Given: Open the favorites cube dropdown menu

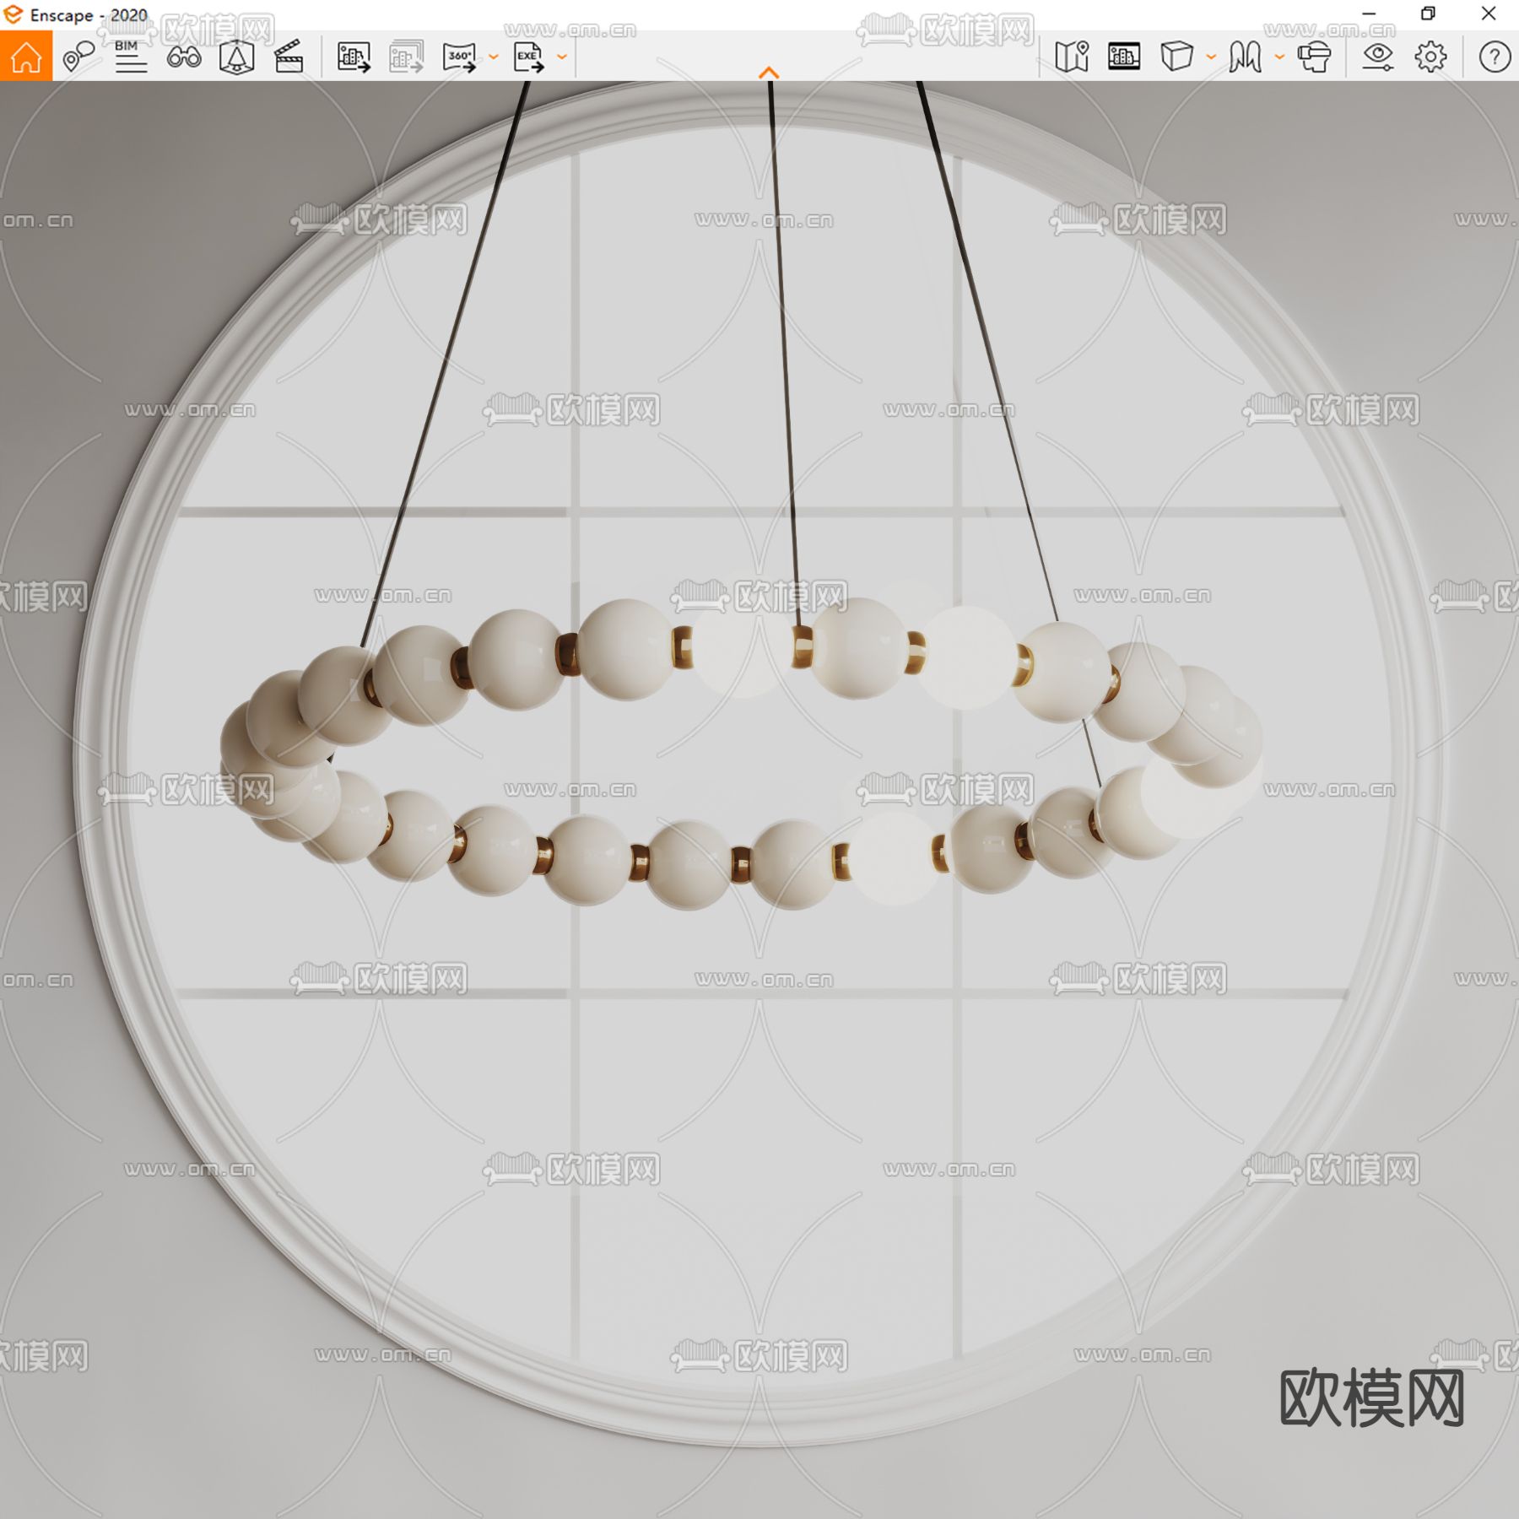Looking at the screenshot, I should point(1210,59).
